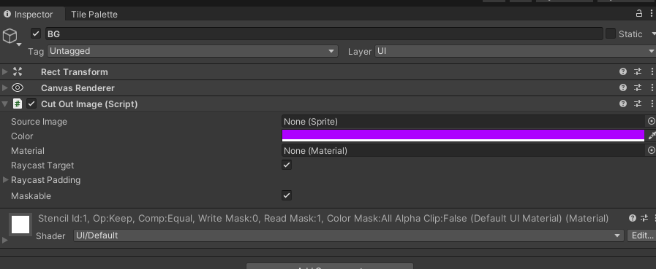Open presets for Canvas Renderer
The image size is (656, 269).
pos(638,87)
